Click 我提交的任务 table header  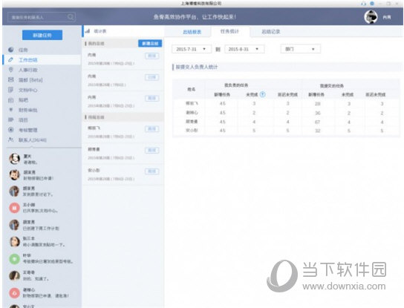332,85
